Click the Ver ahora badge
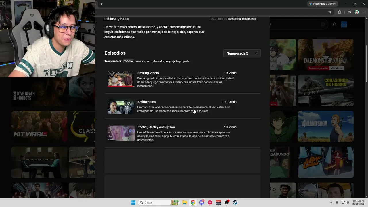368x207 pixels. pyautogui.click(x=337, y=68)
